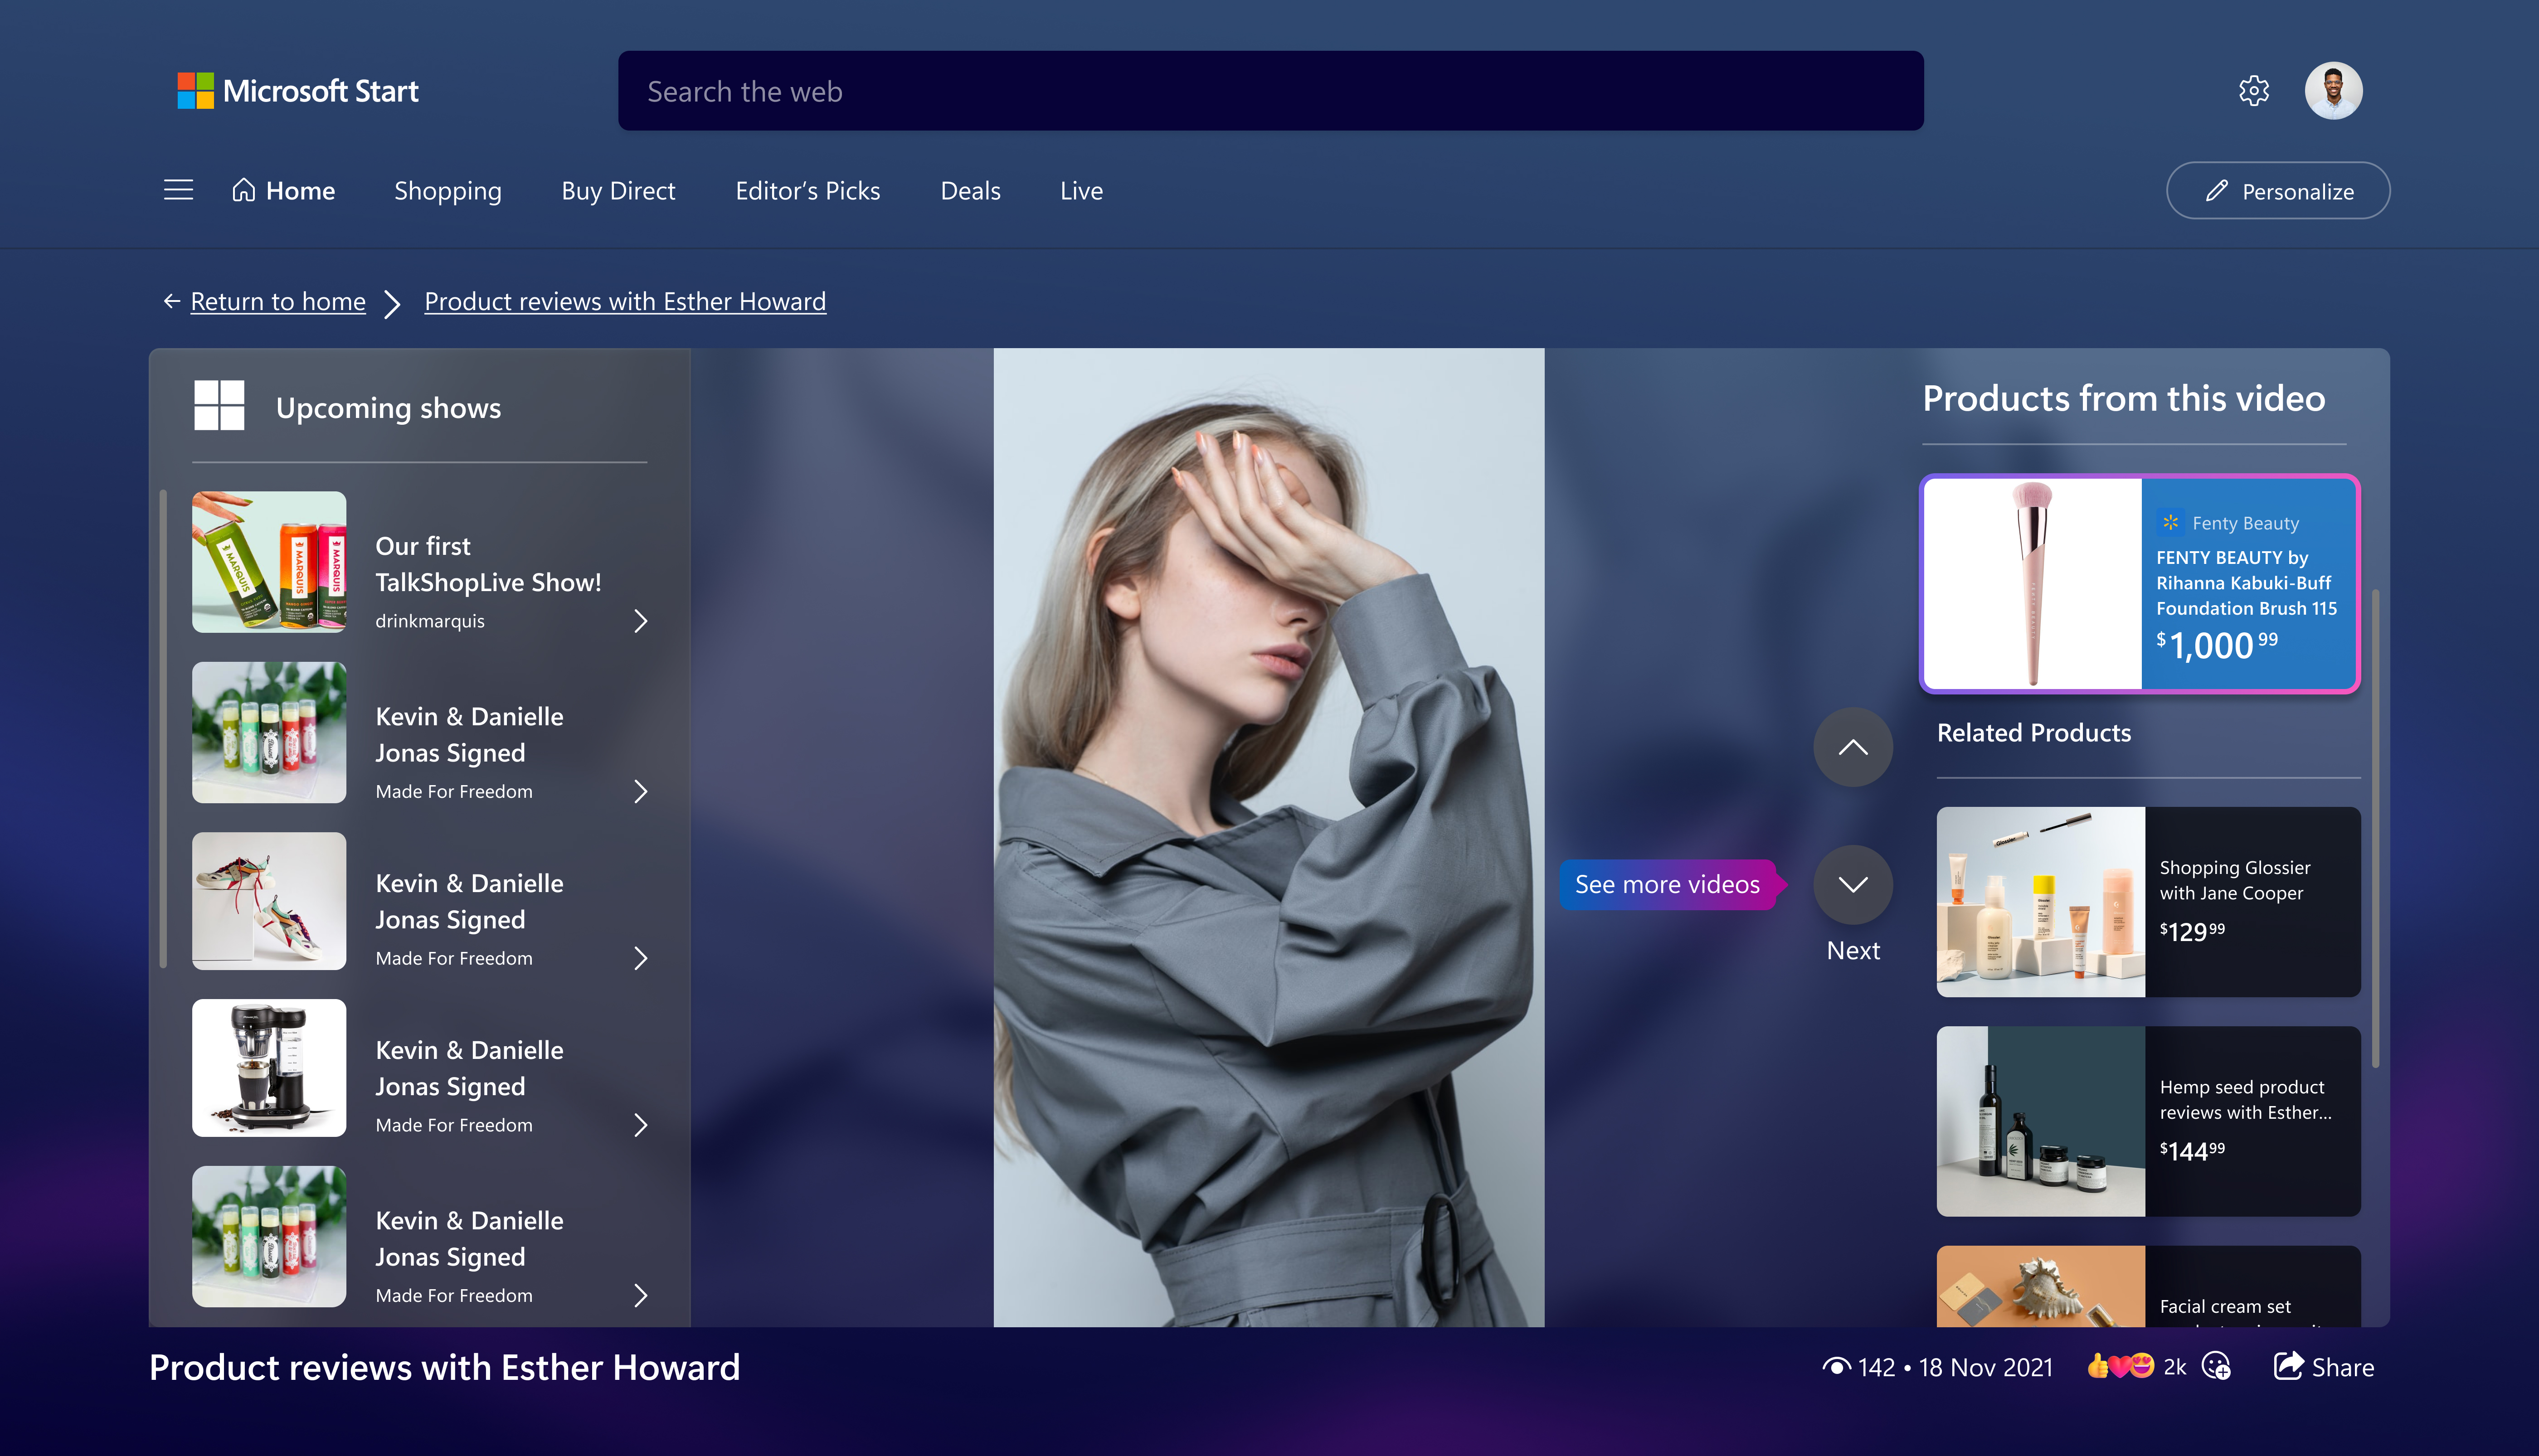The width and height of the screenshot is (2539, 1456).
Task: Go to Next video with down arrow
Action: [1852, 884]
